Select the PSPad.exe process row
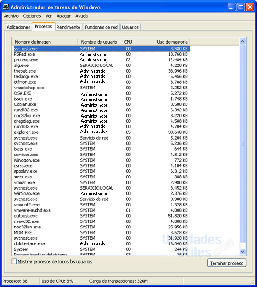The image size is (257, 287). pyautogui.click(x=101, y=54)
